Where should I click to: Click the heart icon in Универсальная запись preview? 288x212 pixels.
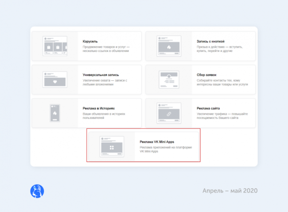click(55, 82)
